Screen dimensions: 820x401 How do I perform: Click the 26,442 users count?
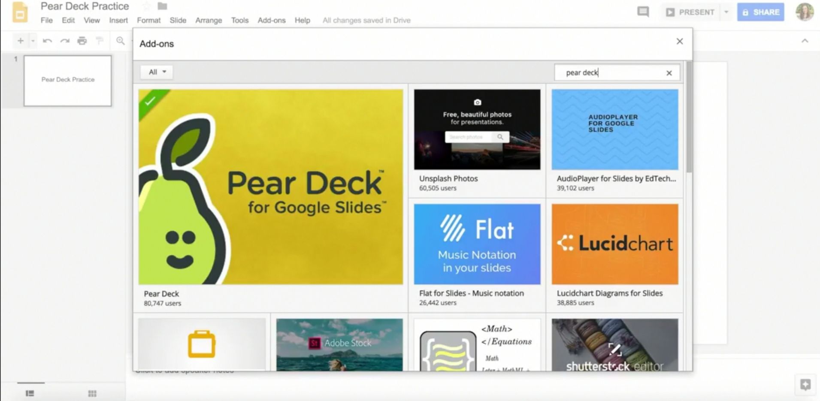[438, 302]
